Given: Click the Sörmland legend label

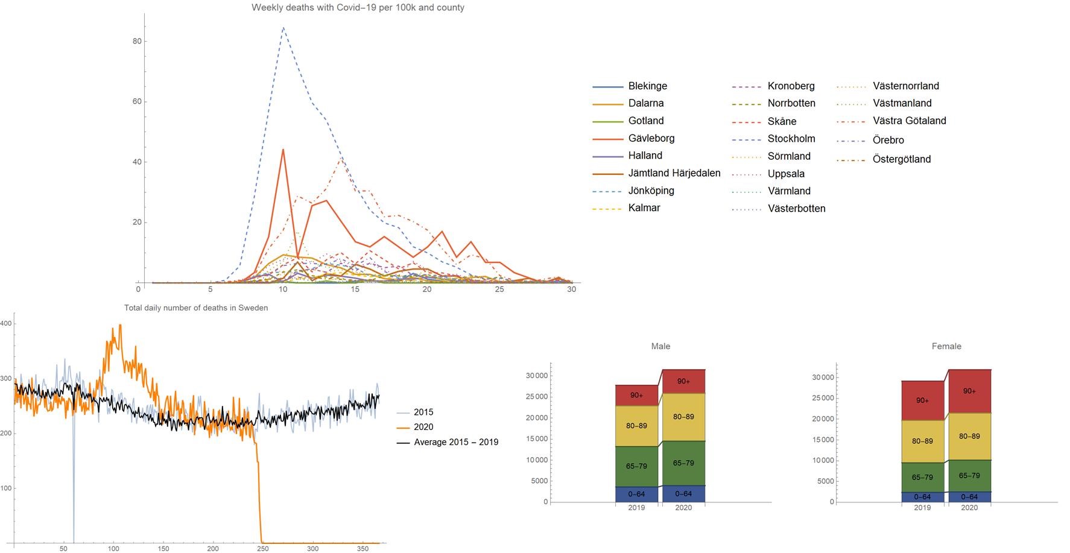Looking at the screenshot, I should pyautogui.click(x=788, y=156).
